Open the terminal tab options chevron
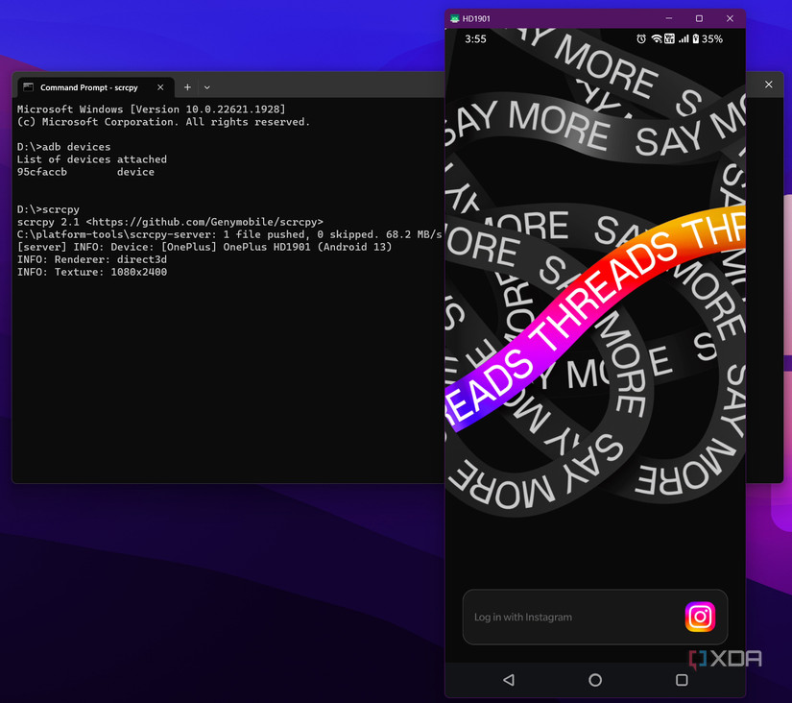This screenshot has height=703, width=792. (206, 86)
